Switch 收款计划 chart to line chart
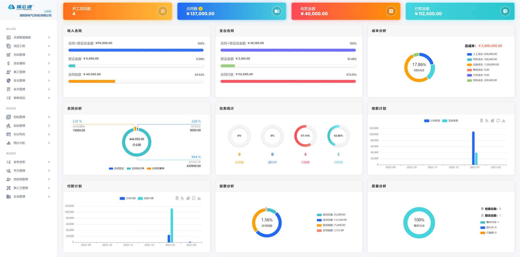520x257 pixels. coord(487,121)
